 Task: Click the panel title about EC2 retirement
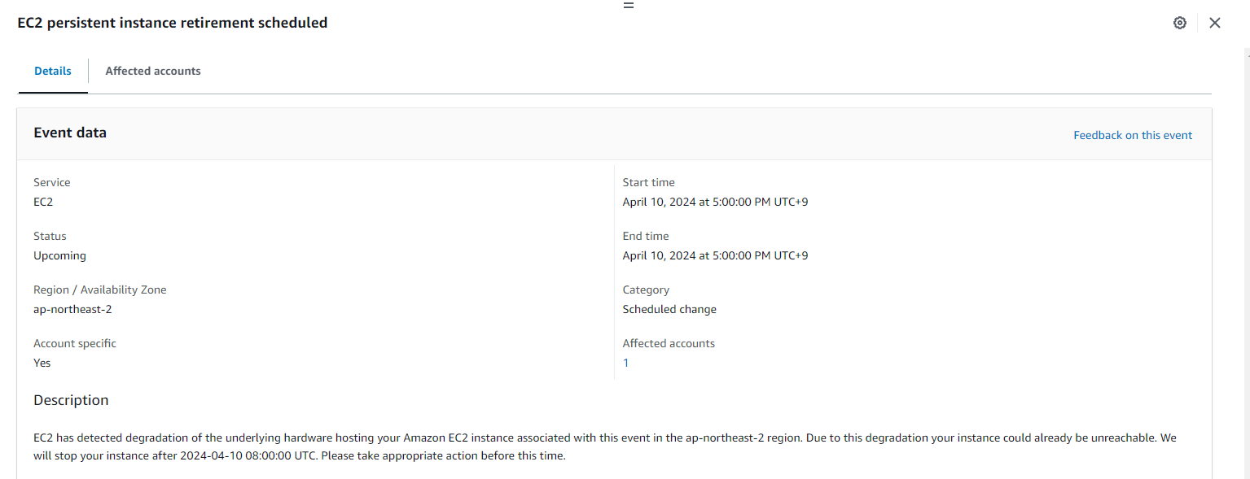(x=173, y=23)
